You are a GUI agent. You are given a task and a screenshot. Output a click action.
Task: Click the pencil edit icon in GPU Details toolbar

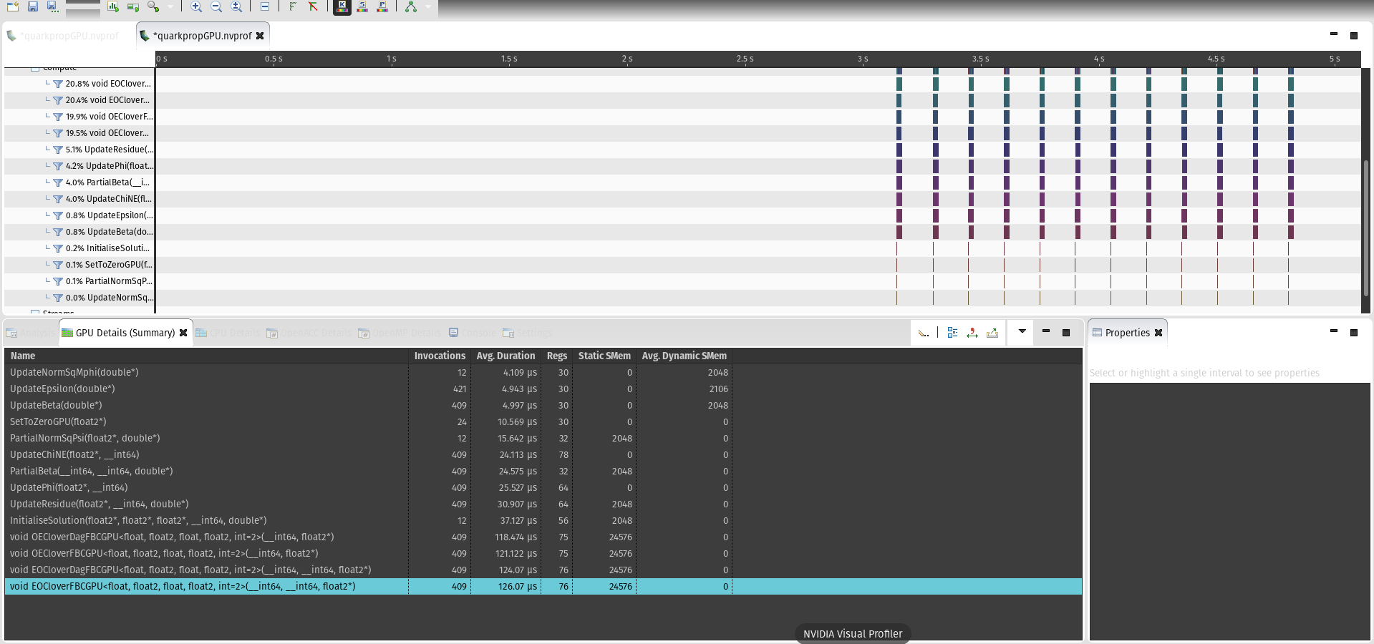(x=924, y=333)
